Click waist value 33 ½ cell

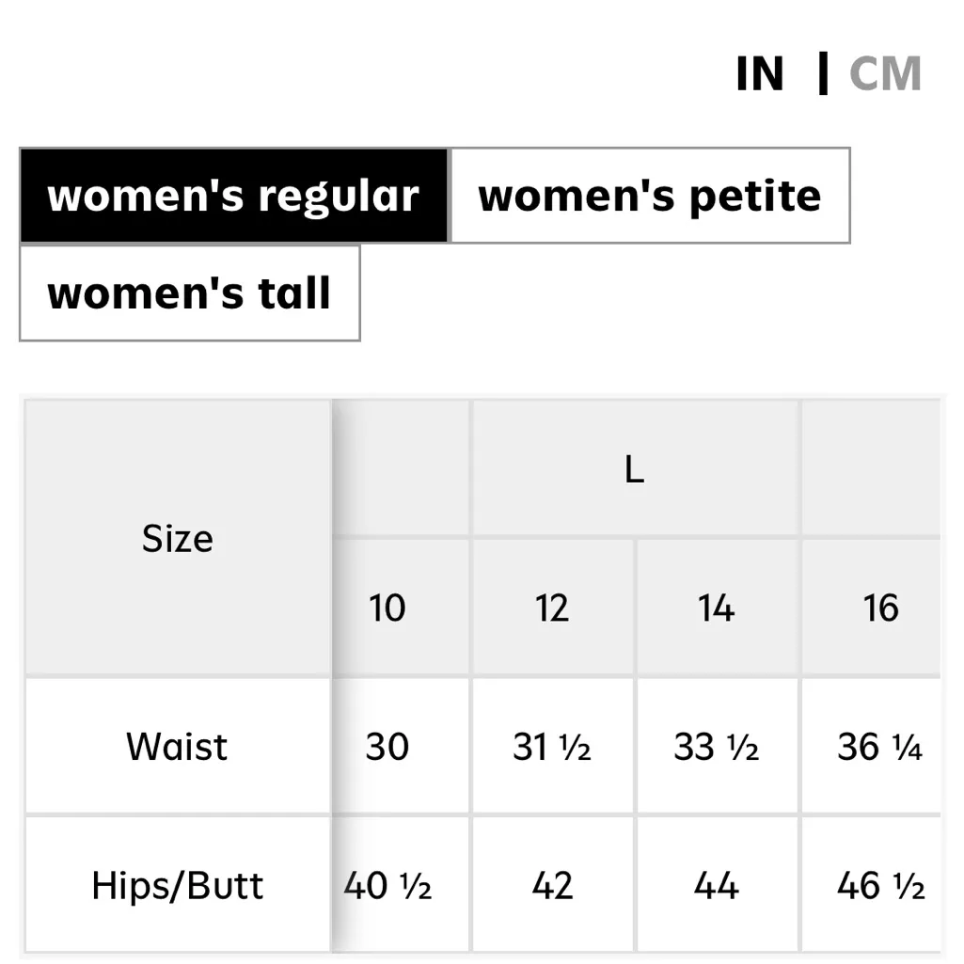[x=717, y=747]
